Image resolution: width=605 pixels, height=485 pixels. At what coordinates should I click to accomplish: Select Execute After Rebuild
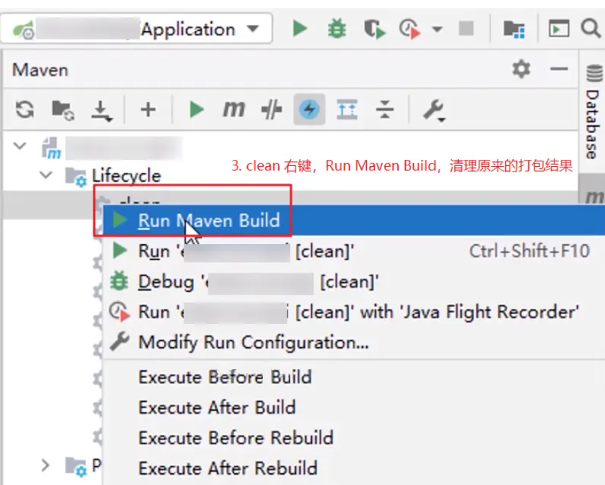[x=228, y=468]
